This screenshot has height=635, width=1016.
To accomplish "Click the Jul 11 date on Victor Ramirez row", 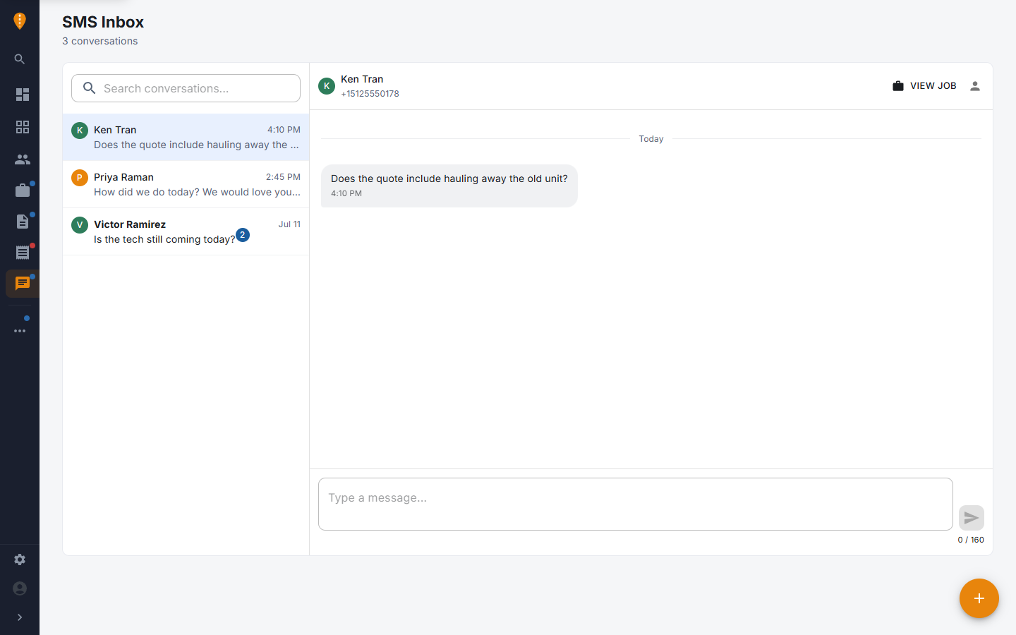I will (x=289, y=224).
